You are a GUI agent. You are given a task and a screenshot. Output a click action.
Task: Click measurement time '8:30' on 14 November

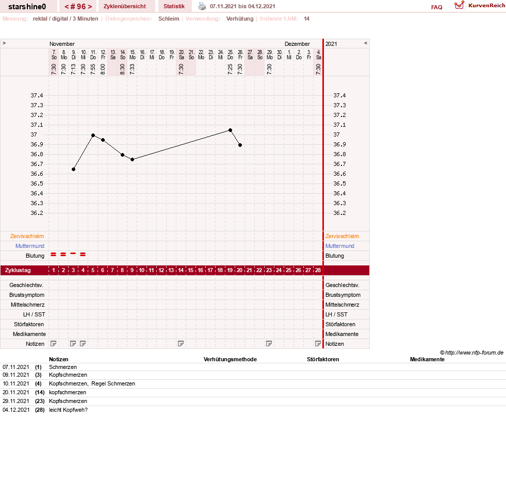click(x=122, y=69)
